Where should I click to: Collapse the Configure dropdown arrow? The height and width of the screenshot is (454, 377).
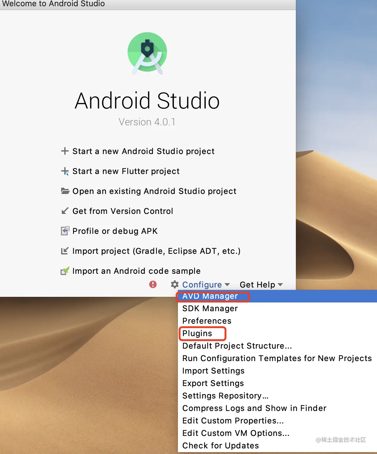pyautogui.click(x=227, y=285)
